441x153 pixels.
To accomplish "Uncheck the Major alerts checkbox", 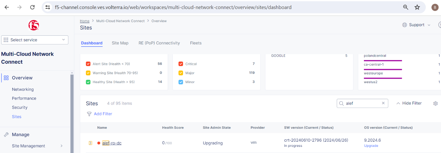I will pyautogui.click(x=181, y=73).
